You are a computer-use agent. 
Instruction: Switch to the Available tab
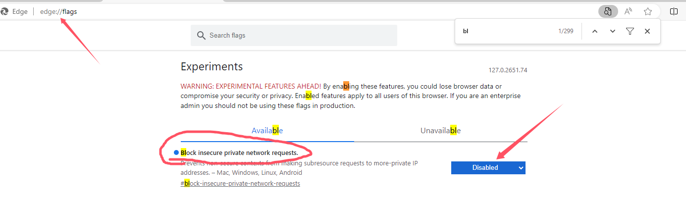pos(267,131)
